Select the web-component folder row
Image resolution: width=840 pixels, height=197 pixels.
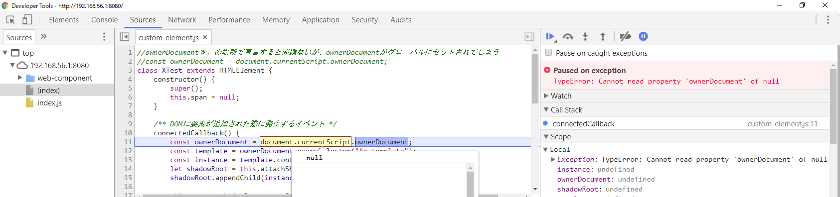pyautogui.click(x=57, y=78)
